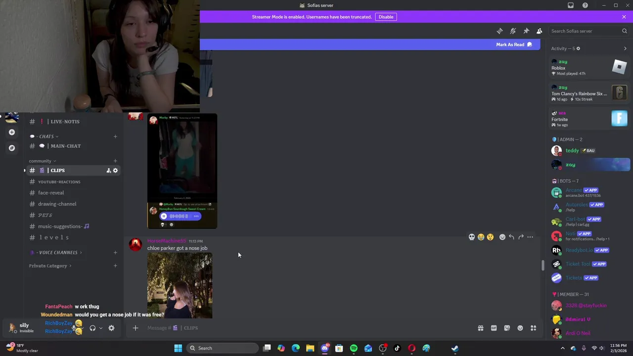Open add reaction picker on message
This screenshot has width=633, height=356.
(502, 237)
